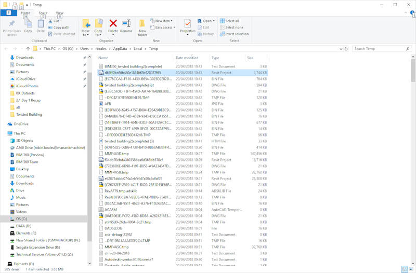416x273 pixels.
Task: Expand address bar history dropdown
Action: (341, 49)
